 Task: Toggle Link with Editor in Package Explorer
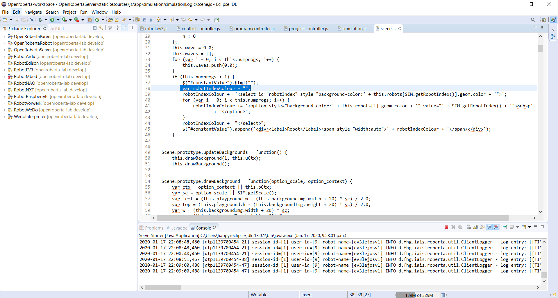tap(101, 28)
